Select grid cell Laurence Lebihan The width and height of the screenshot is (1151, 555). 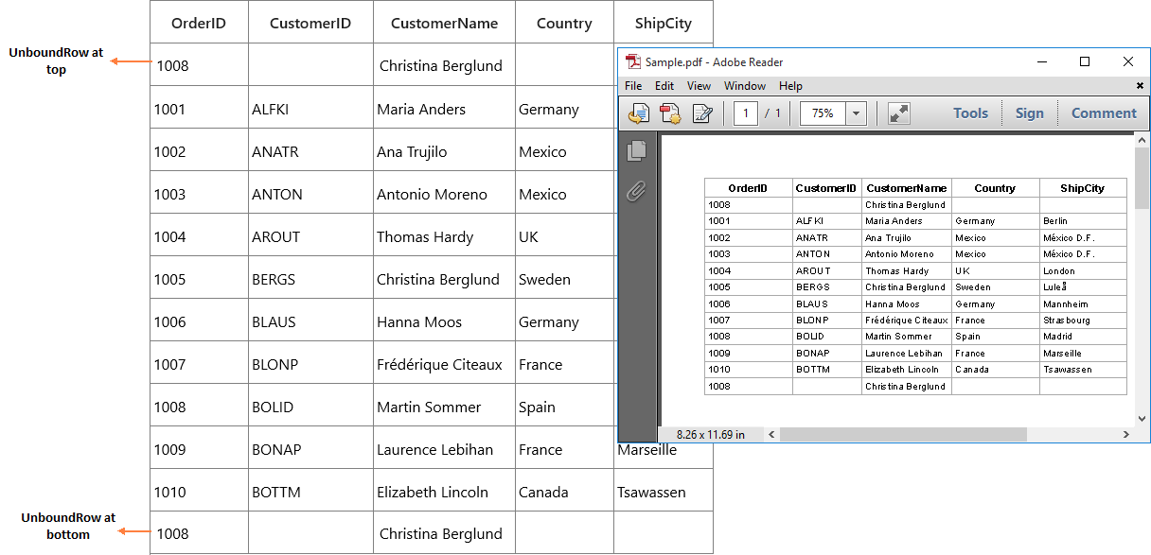click(x=444, y=449)
